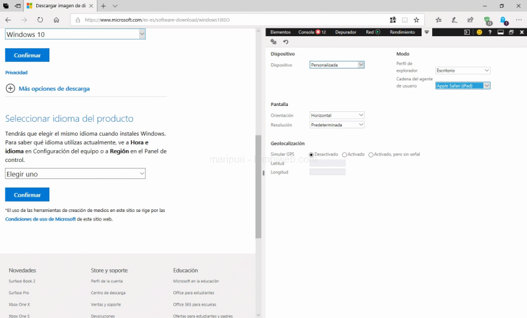The image size is (527, 318).
Task: Open the green shield extension
Action: click(x=487, y=20)
